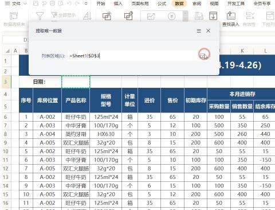The image size is (275, 210).
Task: Select column K header
Action: [242, 51]
